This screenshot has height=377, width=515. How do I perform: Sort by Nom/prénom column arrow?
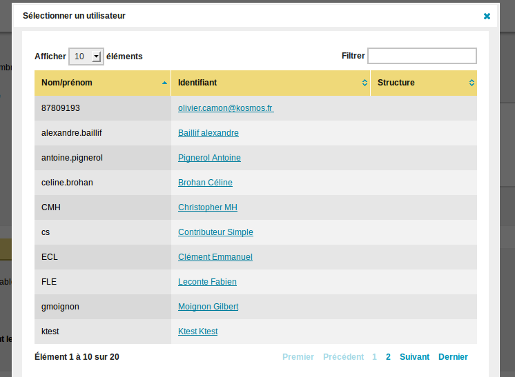164,83
